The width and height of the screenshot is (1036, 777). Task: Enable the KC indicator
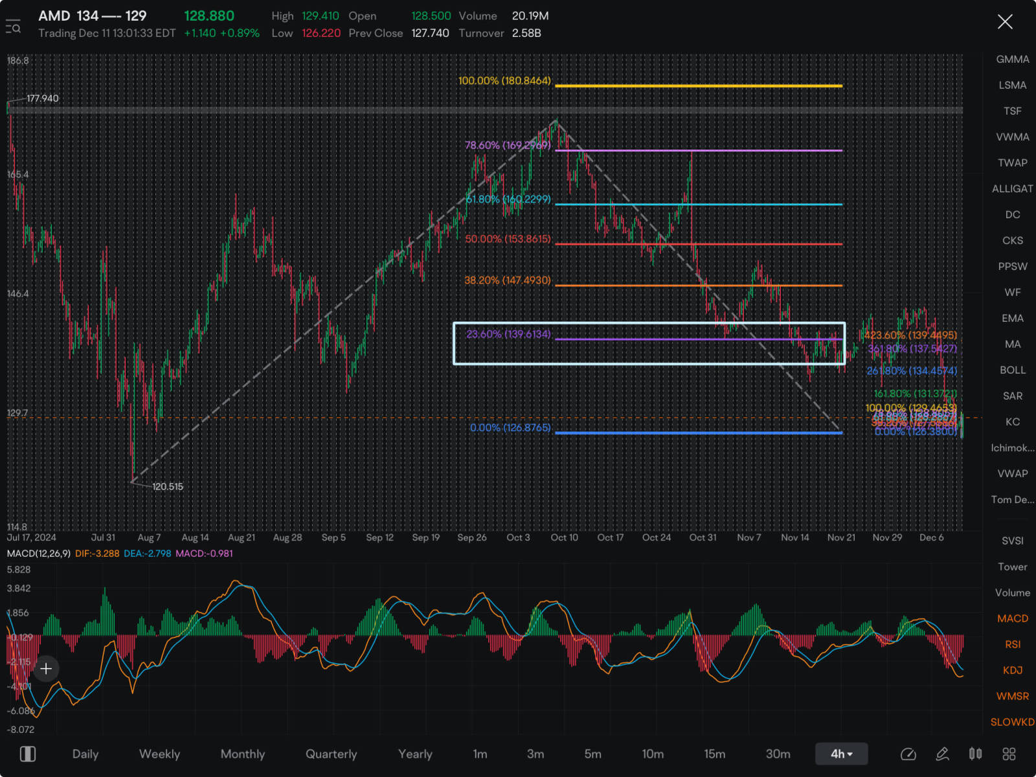point(1013,422)
